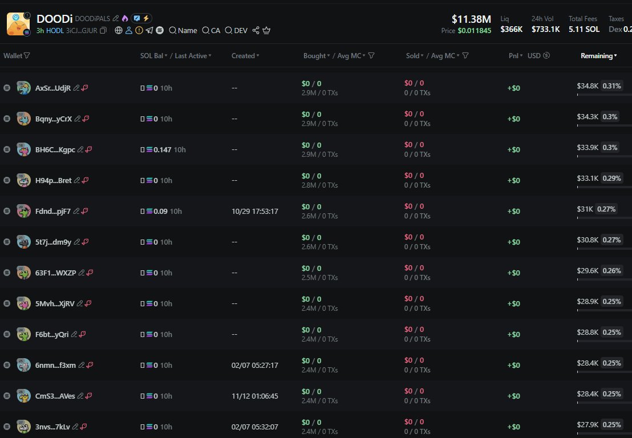Open wallet 3nvs...7kLv
The width and height of the screenshot is (632, 438).
pyautogui.click(x=52, y=427)
